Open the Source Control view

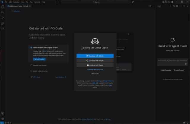(x=3, y=18)
